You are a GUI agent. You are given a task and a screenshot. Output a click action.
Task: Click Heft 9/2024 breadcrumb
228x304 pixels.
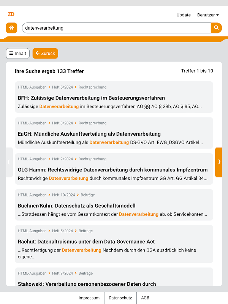point(62,273)
